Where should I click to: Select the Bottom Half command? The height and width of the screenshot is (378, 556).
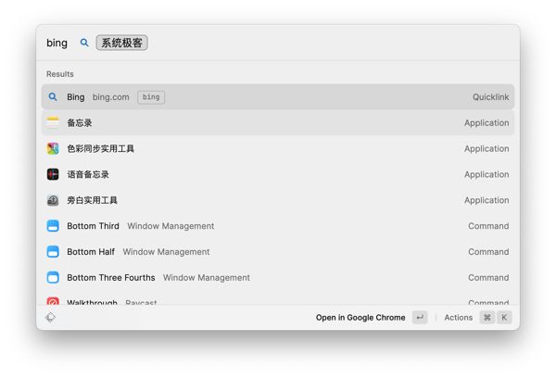pos(278,252)
